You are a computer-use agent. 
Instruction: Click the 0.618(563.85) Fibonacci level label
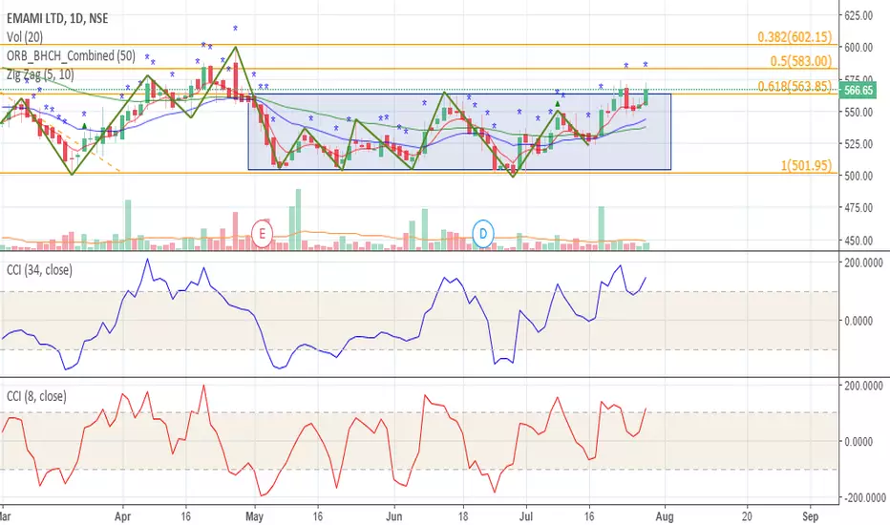pos(795,86)
